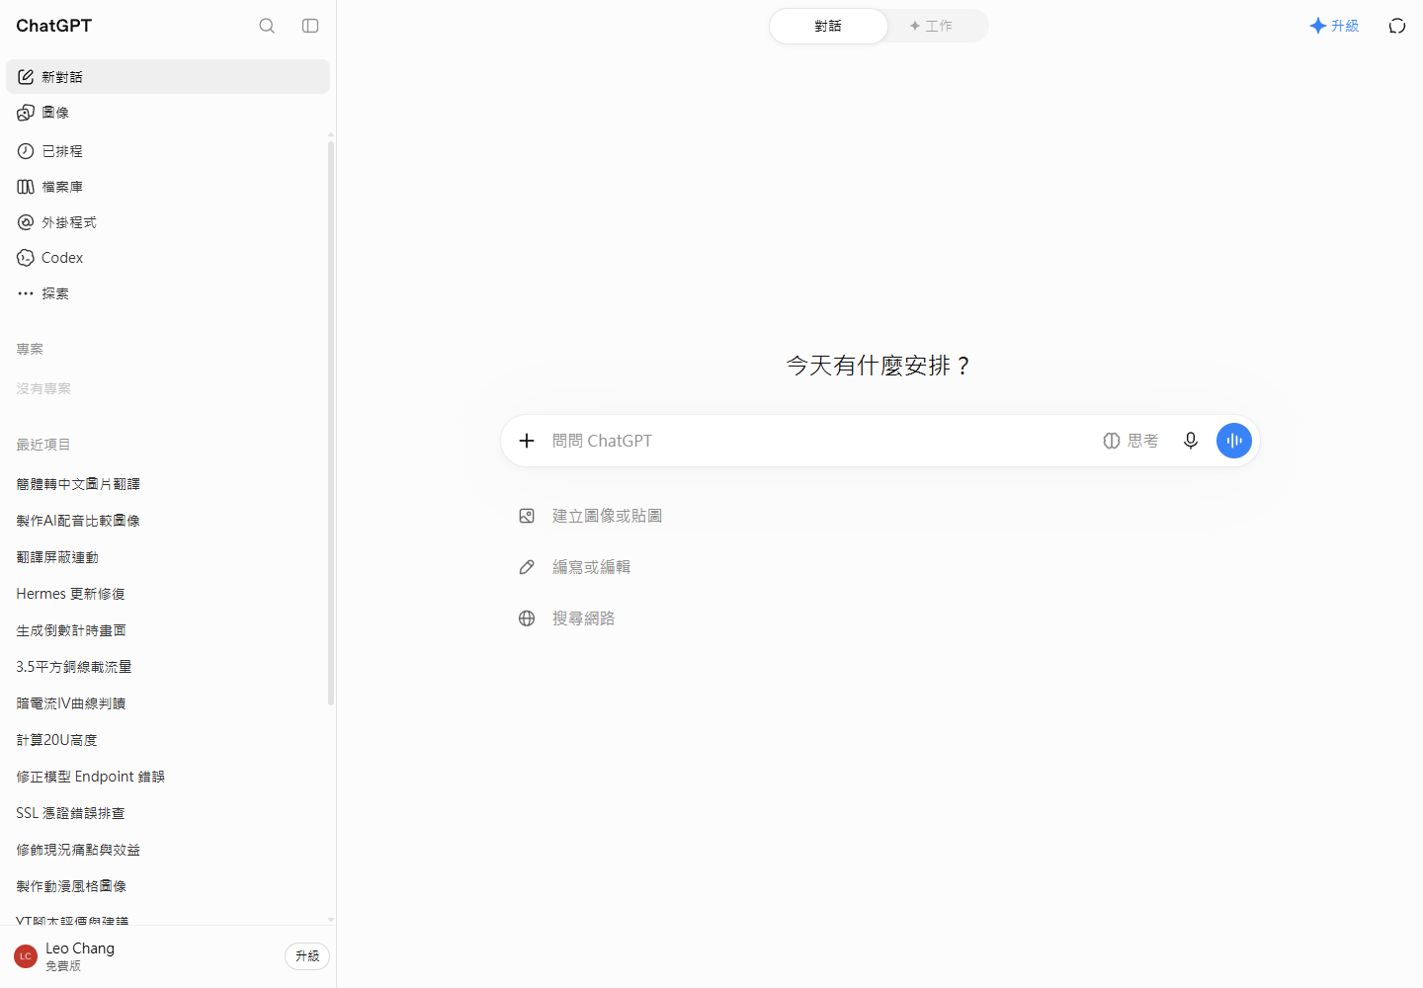The width and height of the screenshot is (1423, 988).
Task: Click the plus attach icon in prompt box
Action: click(x=527, y=441)
